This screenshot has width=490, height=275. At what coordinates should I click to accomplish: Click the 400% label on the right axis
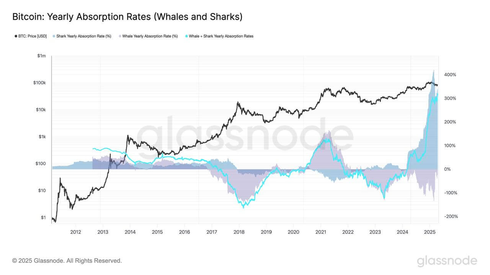click(450, 75)
